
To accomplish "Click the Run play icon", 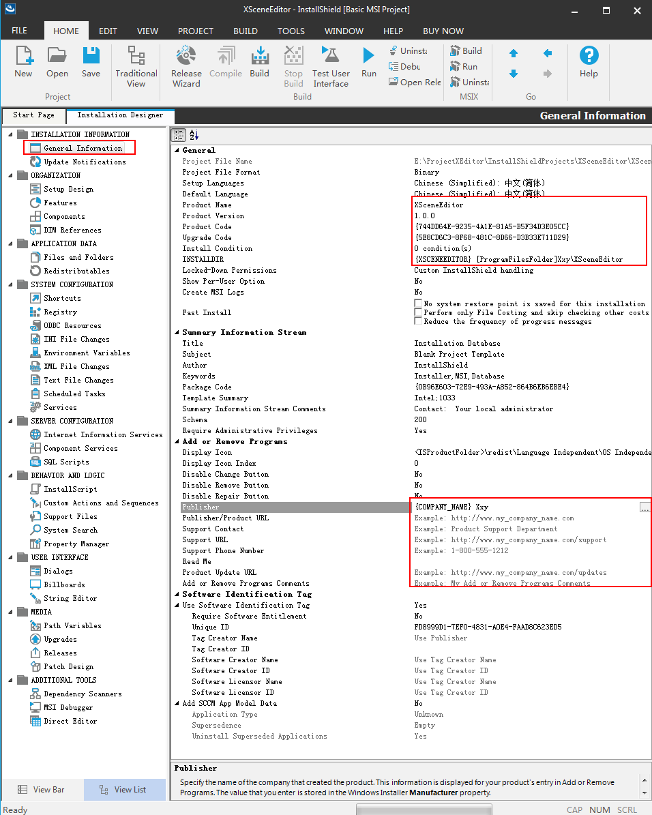I will tap(369, 62).
